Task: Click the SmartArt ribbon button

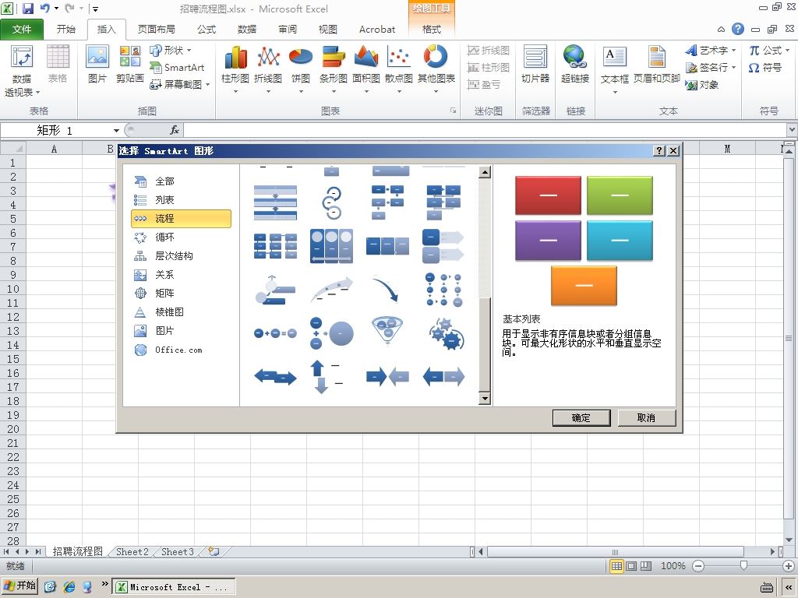Action: (x=177, y=67)
